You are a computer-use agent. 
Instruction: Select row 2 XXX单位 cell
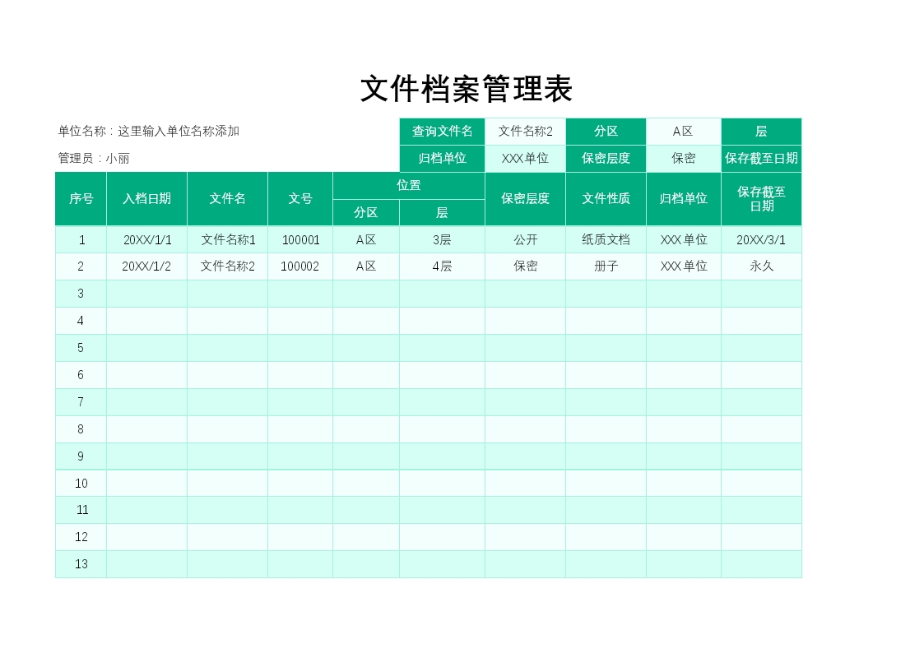coord(684,266)
